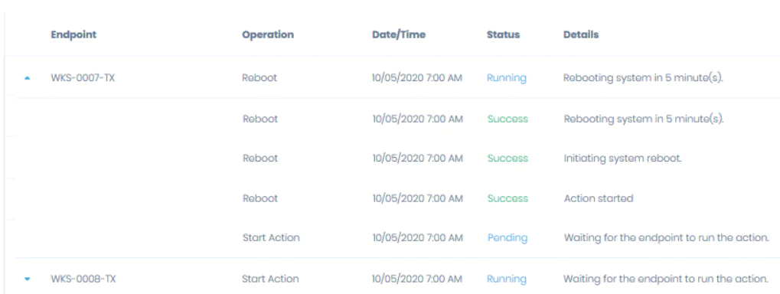780x294 pixels.
Task: Click Success status beside Action started
Action: click(x=507, y=198)
